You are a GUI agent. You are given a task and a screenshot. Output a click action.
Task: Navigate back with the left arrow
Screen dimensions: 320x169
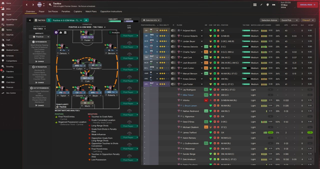[x=27, y=5]
